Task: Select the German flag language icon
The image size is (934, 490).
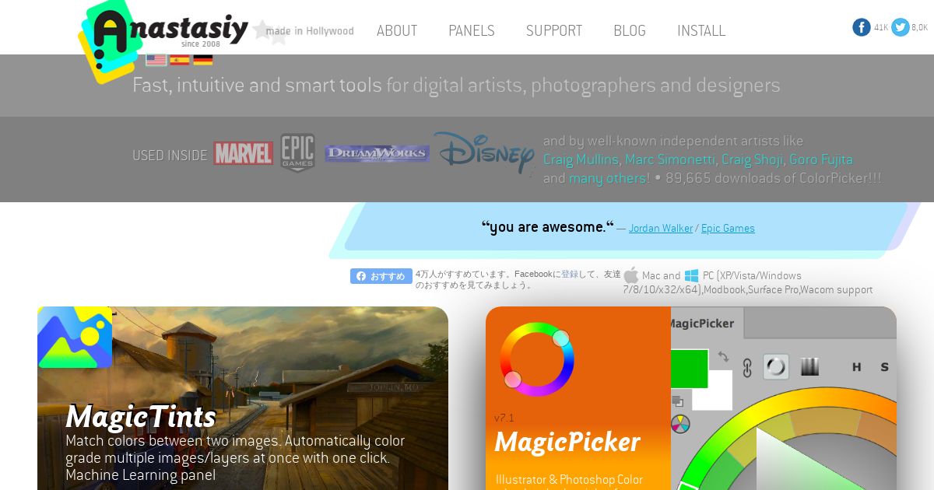Action: click(203, 60)
